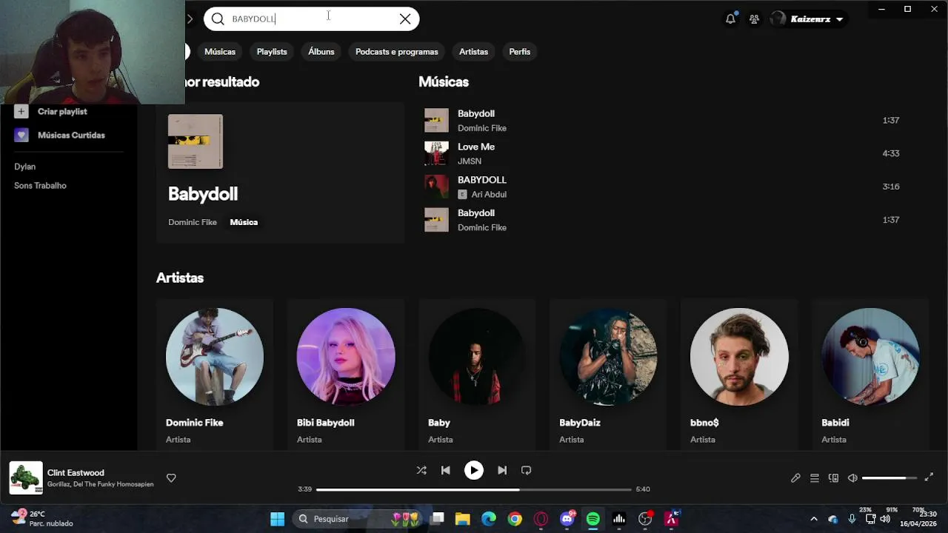
Task: Clear the search field with the X
Action: [x=405, y=19]
